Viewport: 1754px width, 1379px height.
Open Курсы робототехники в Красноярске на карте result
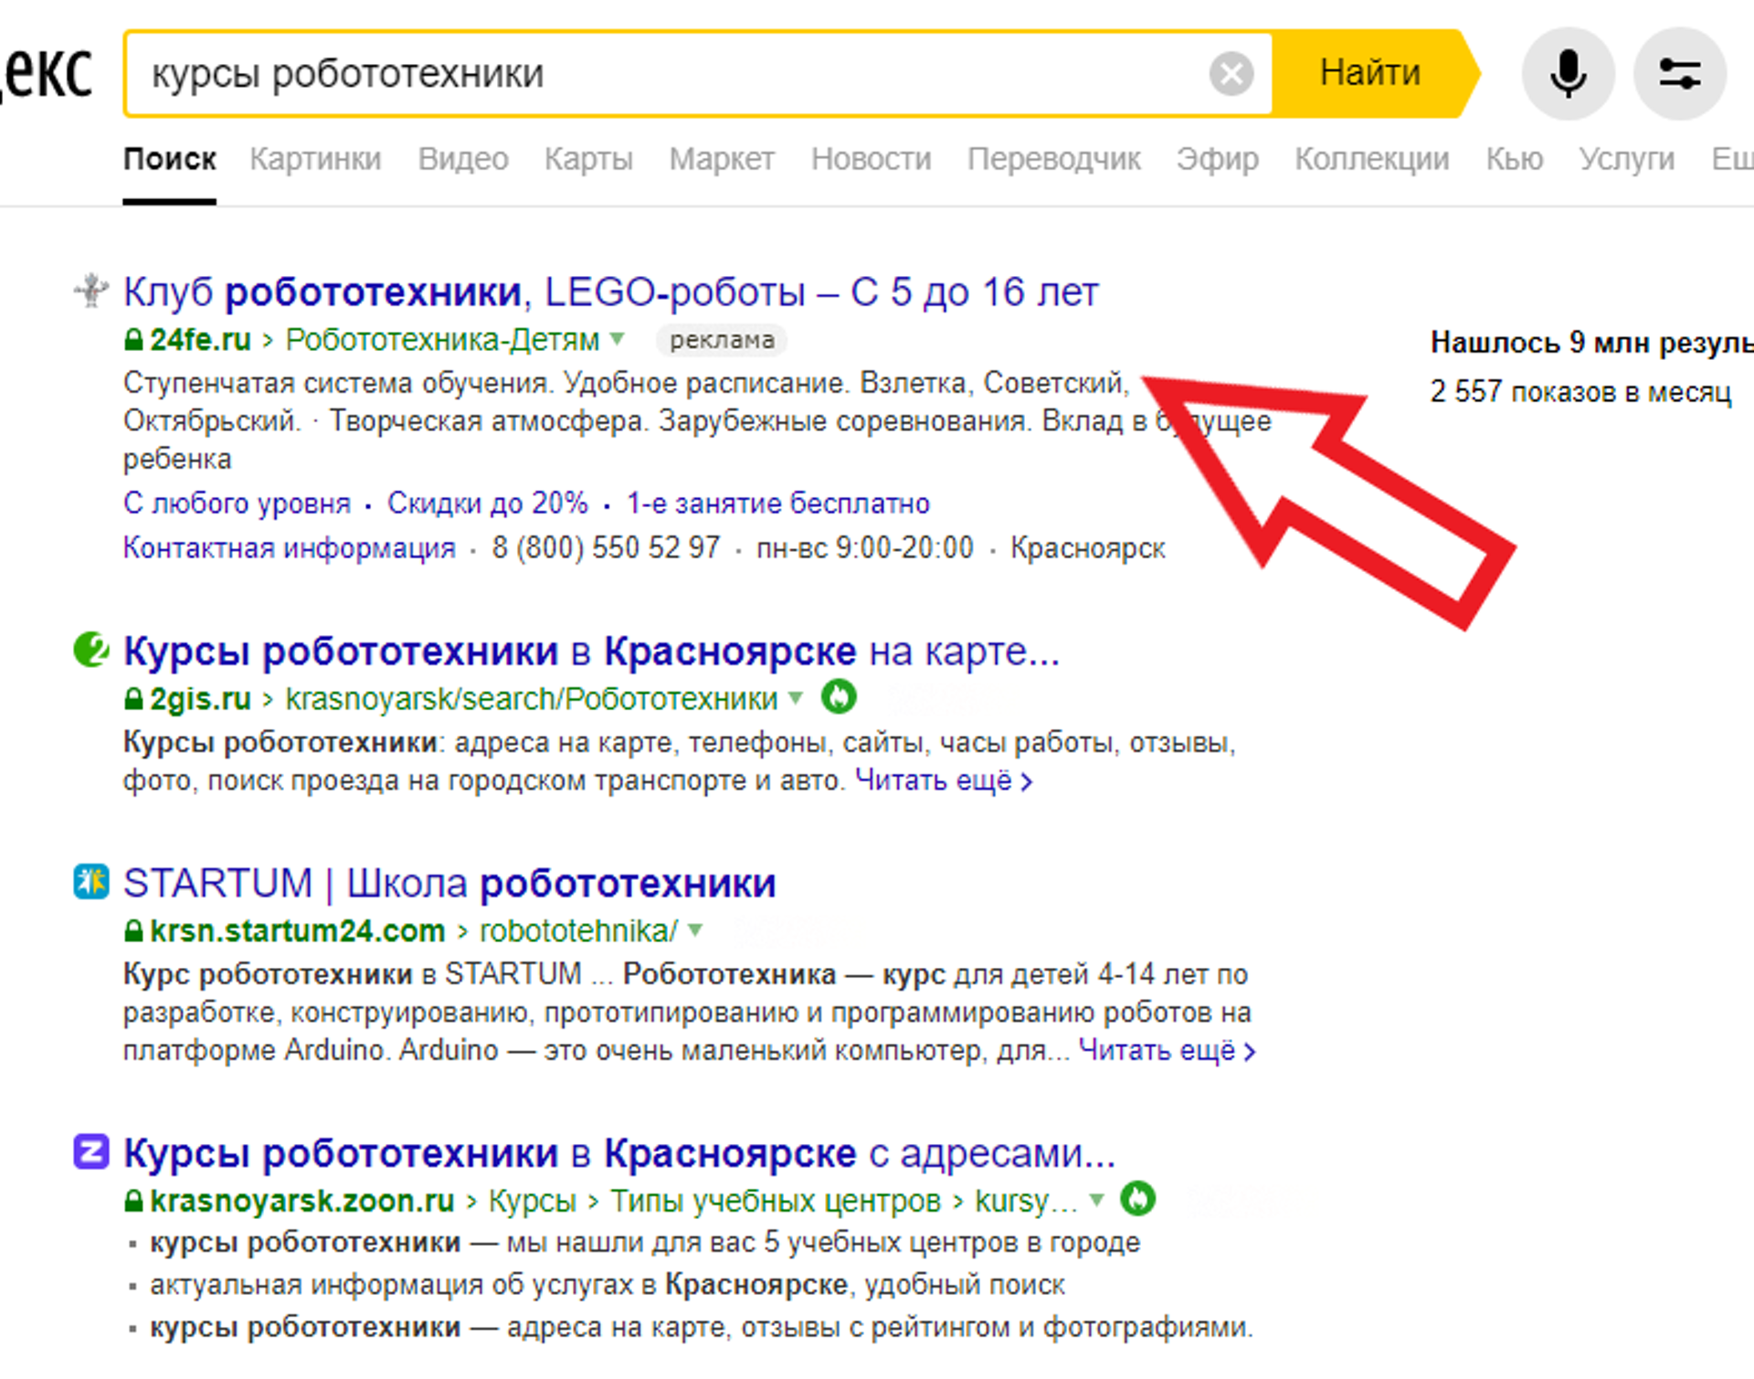click(591, 652)
